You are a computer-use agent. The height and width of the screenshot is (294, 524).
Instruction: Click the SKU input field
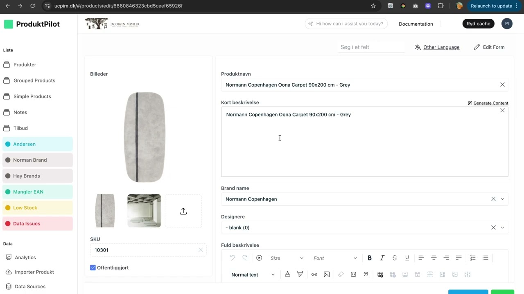(148, 250)
